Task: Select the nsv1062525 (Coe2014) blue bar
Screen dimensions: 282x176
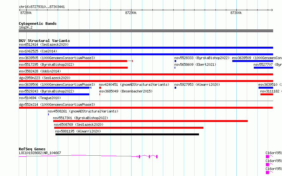Action: (x=146, y=54)
